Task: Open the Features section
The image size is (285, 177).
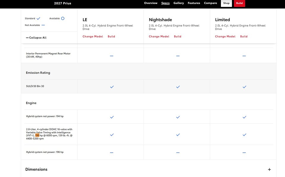Action: (x=194, y=3)
